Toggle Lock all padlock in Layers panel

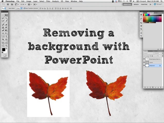[152, 56]
